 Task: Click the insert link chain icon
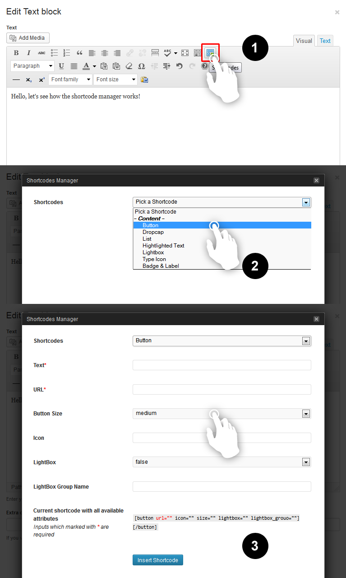[130, 53]
